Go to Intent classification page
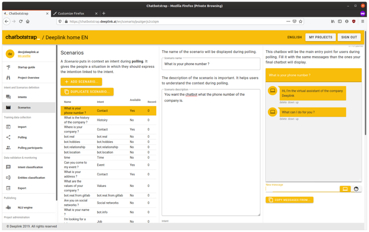This screenshot has height=232, width=369. tap(29, 167)
